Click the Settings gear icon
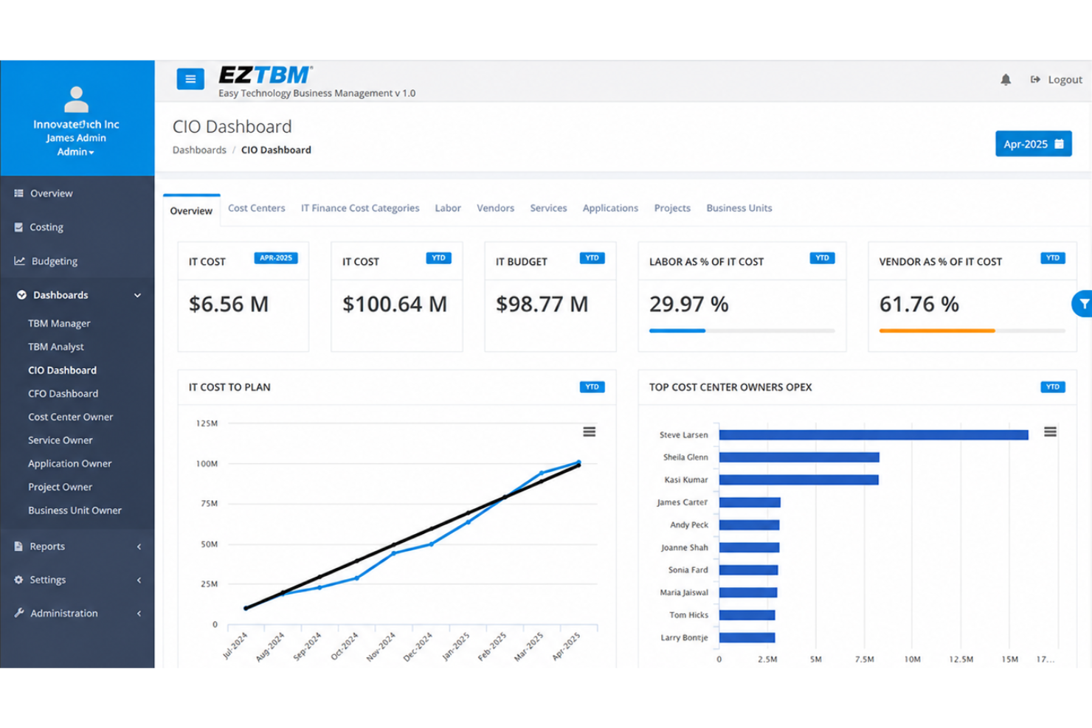Viewport: 1092px width, 728px height. (19, 580)
